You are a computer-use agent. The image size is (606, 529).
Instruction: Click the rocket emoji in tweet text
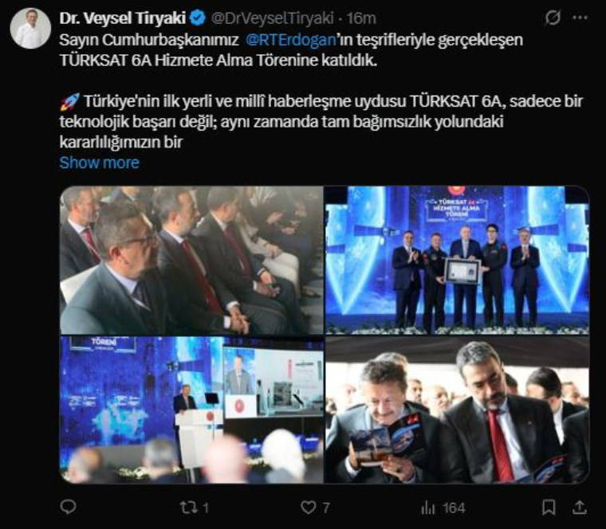pyautogui.click(x=69, y=101)
